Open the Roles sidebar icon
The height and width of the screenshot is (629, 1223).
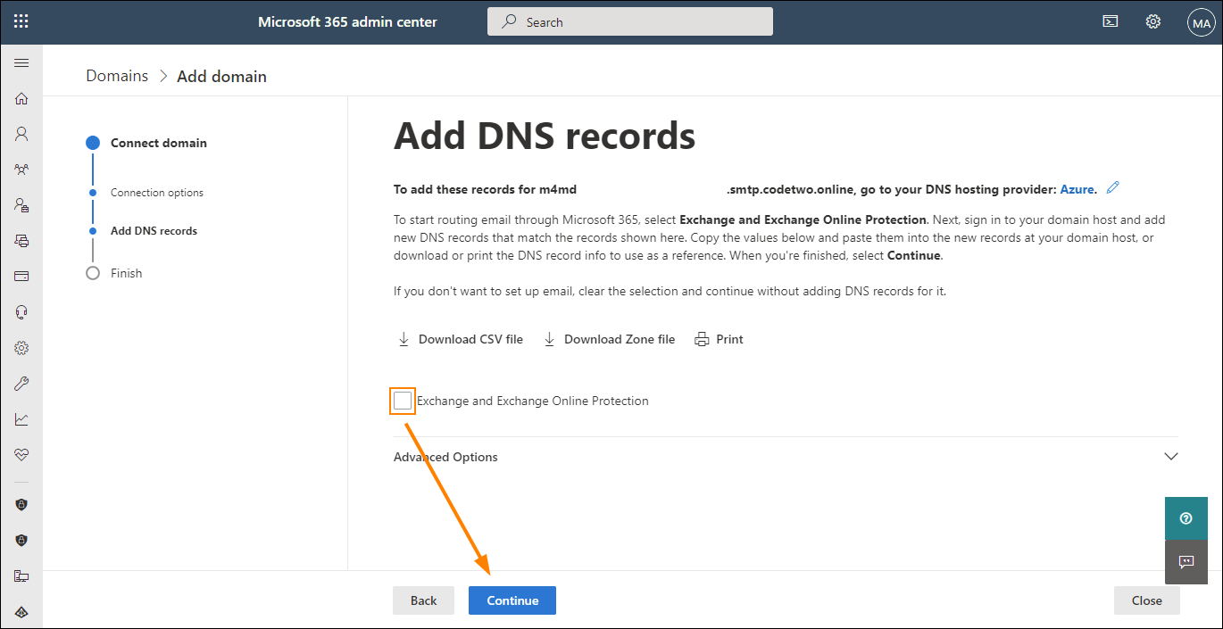tap(21, 205)
